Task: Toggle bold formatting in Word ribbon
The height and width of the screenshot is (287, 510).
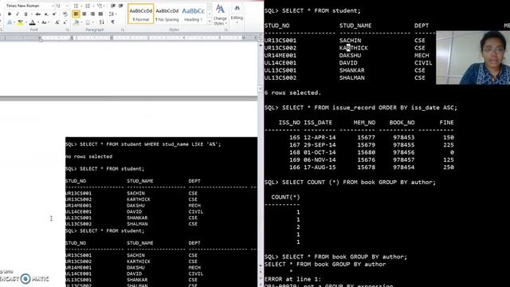Action: pos(10,14)
